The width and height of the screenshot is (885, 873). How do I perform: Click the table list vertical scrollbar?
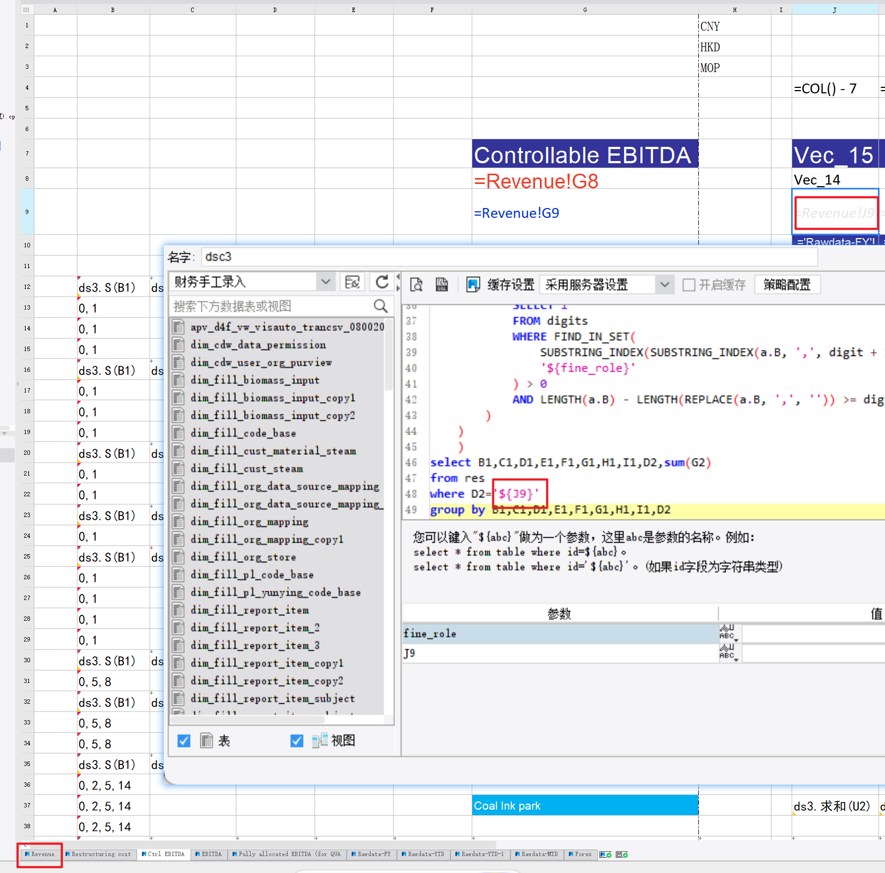[389, 355]
